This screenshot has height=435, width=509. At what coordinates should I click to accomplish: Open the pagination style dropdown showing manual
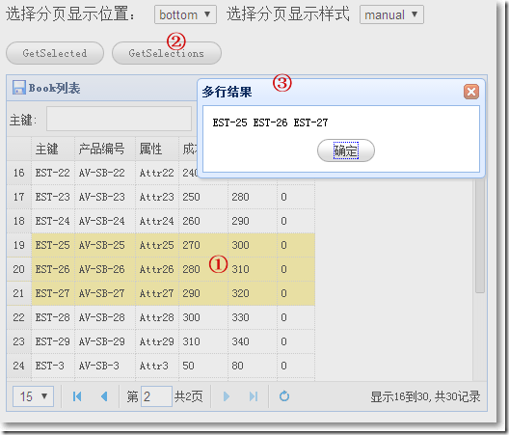click(391, 14)
